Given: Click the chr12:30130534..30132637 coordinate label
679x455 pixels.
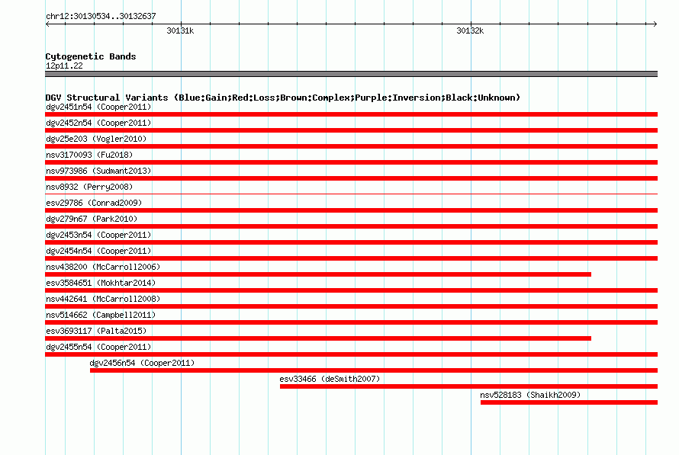Looking at the screenshot, I should [x=101, y=16].
